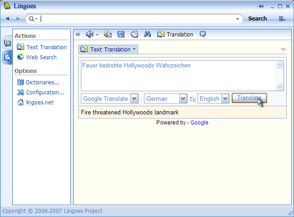Click the binoculars find icon
Viewport: 294px width, 217px height.
click(147, 34)
